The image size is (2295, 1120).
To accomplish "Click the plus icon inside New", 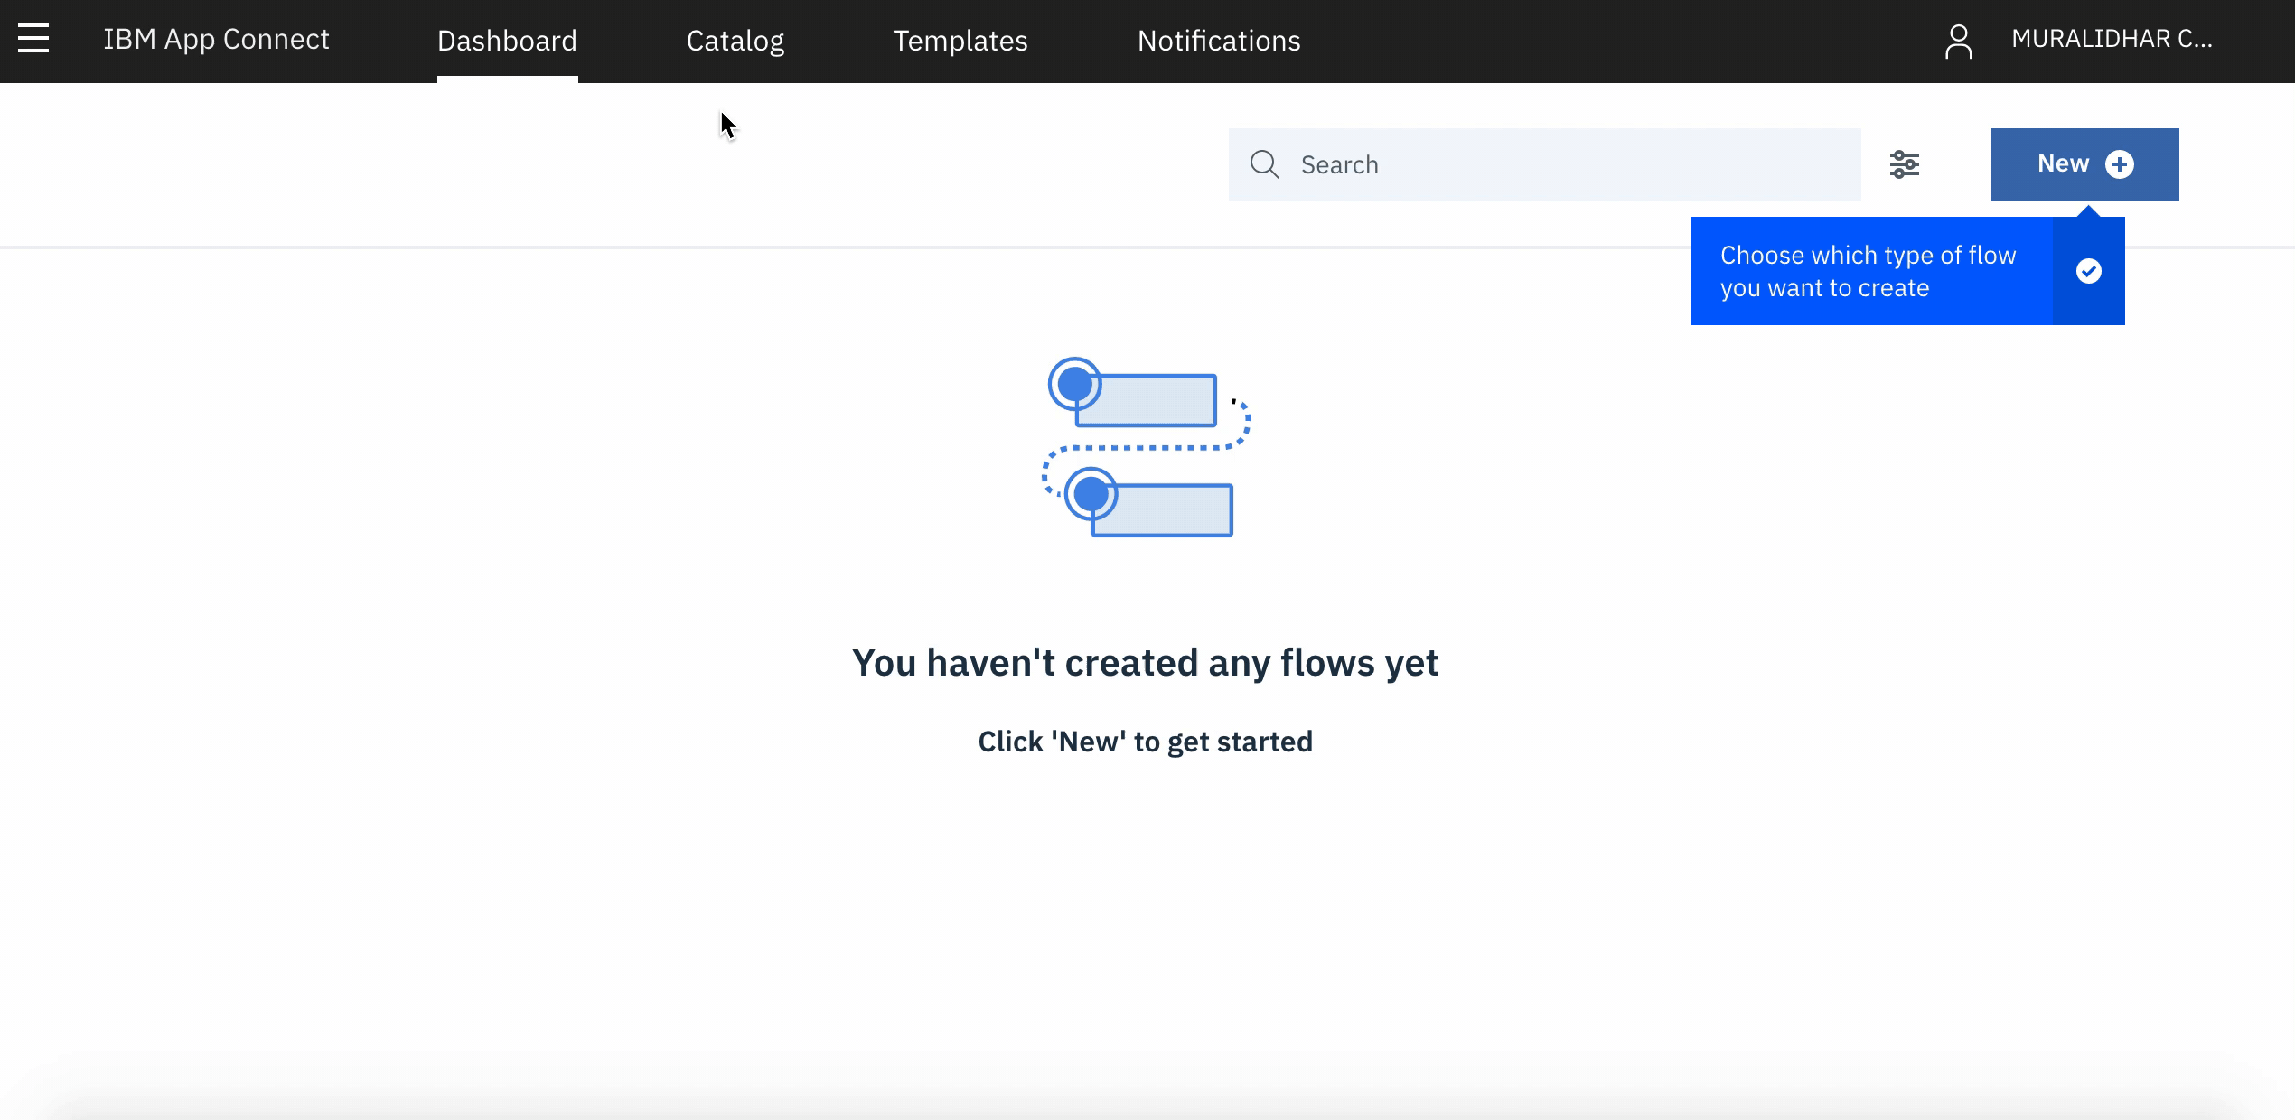I will [x=2119, y=164].
